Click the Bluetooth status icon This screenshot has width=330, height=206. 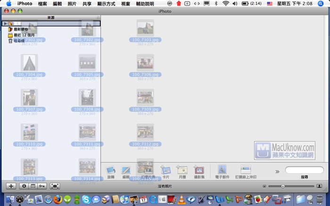[216, 3]
